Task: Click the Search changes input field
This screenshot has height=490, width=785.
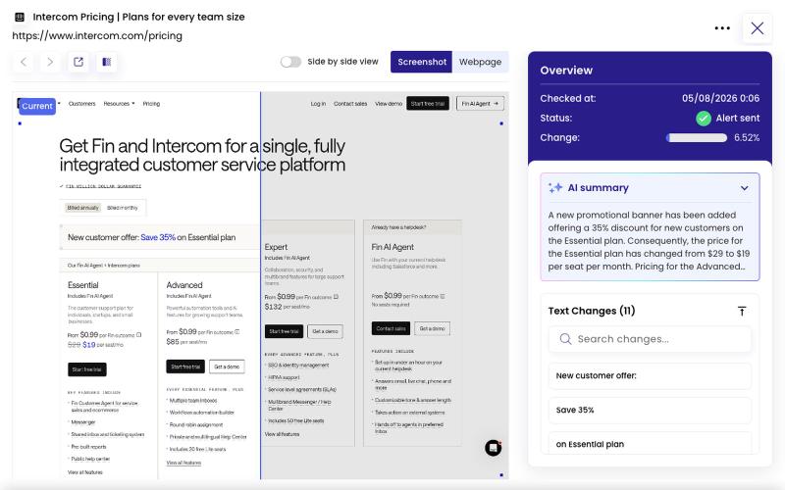Action: tap(650, 339)
